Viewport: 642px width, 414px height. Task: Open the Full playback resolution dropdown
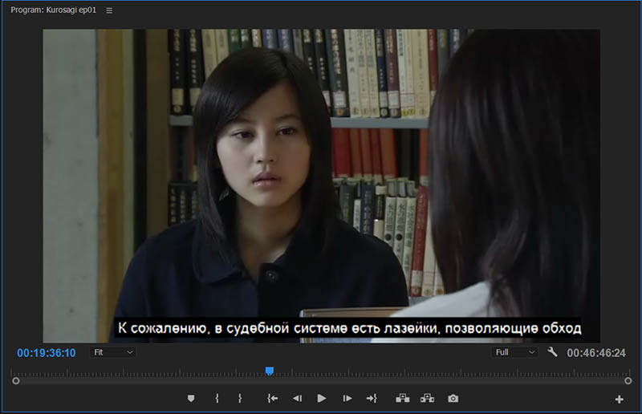514,352
